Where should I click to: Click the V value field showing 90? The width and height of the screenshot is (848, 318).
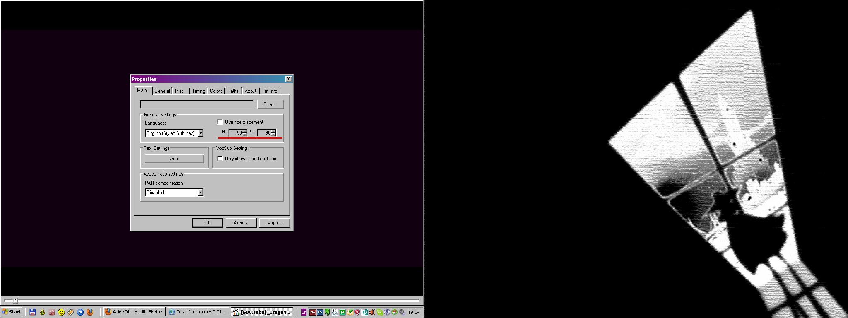pos(264,133)
